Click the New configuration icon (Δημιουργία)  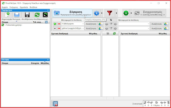(x=7, y=15)
